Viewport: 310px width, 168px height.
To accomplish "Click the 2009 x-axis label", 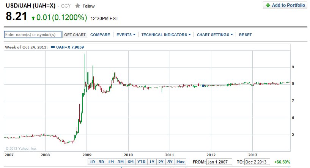I will (87, 155).
